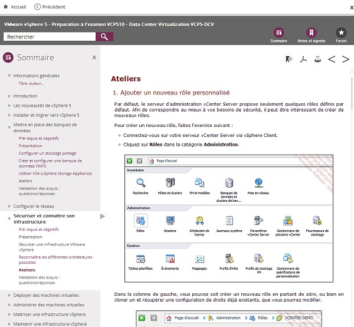Image resolution: width=354 pixels, height=327 pixels.
Task: Collapse Informations générales section
Action: (9, 76)
